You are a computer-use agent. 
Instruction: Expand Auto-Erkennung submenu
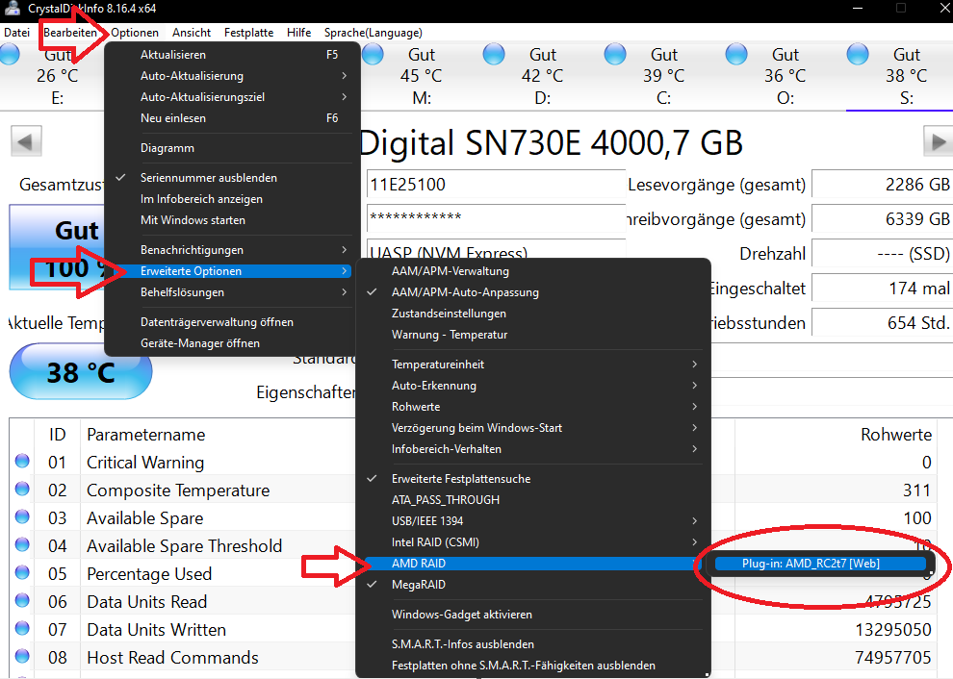pos(533,385)
